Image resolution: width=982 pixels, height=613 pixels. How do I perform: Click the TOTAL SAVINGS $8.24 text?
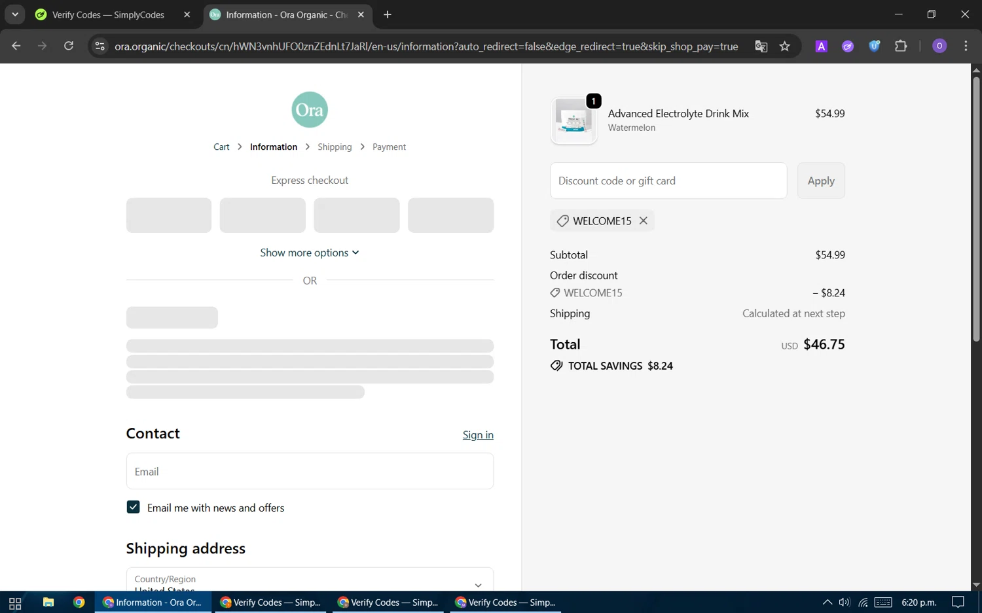pos(621,366)
